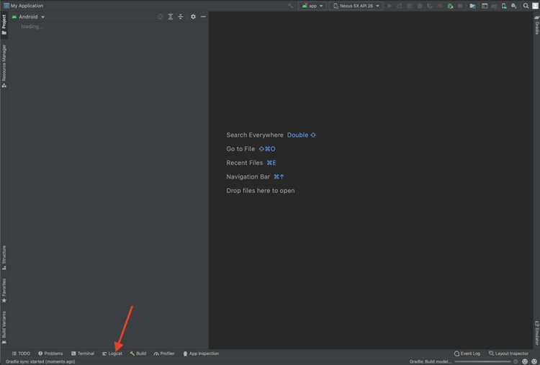Open the Nexus 5X API device dropdown
540x365 pixels.
tap(356, 6)
